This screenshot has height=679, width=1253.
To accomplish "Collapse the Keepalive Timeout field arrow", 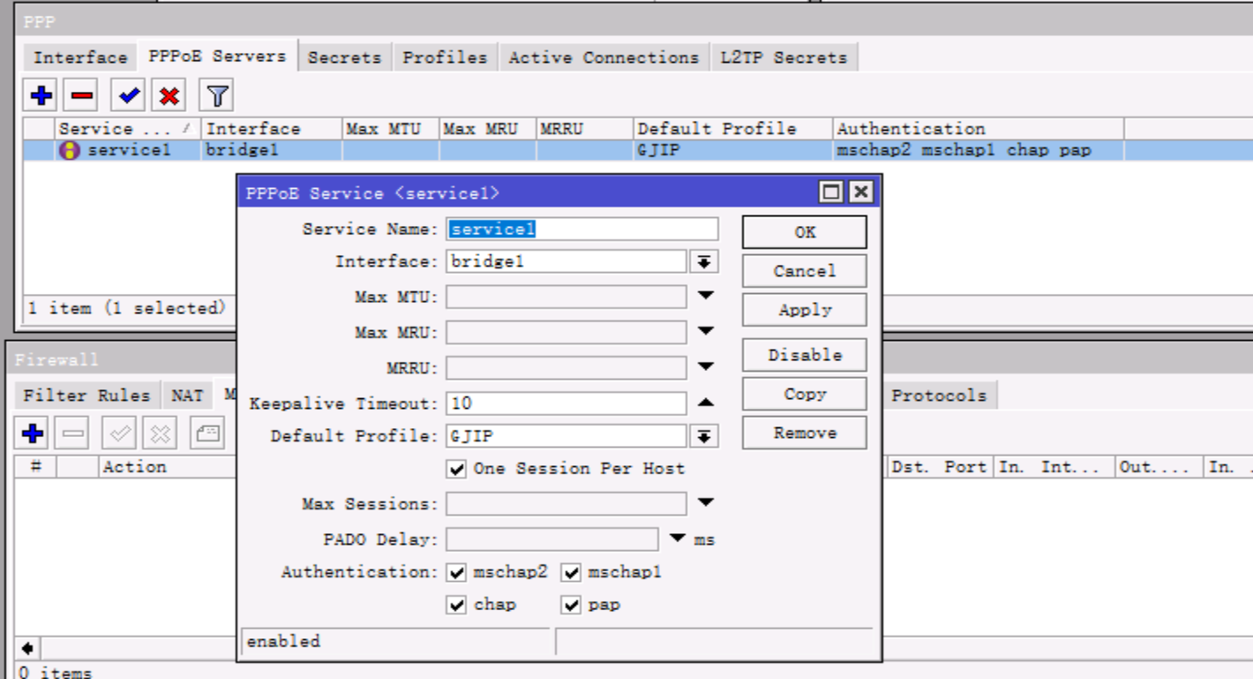I will (706, 403).
